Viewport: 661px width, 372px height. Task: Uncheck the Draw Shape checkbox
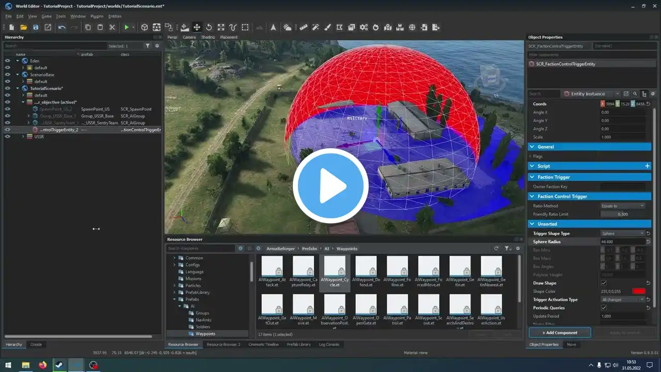tap(604, 283)
